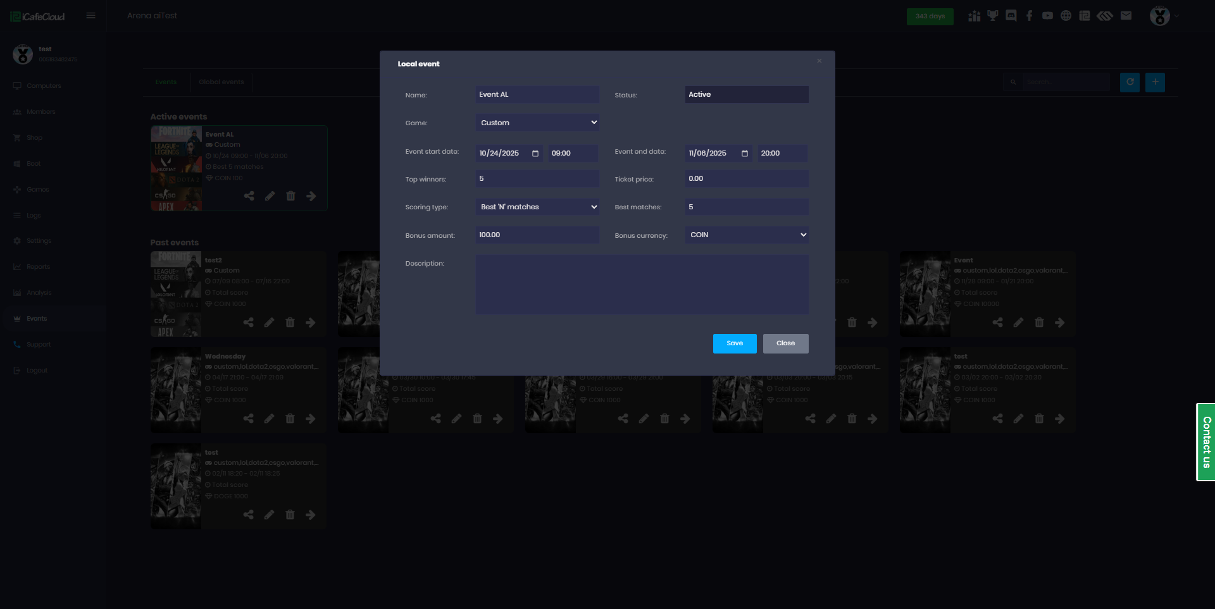
Task: Open Members in the sidebar
Action: point(40,112)
